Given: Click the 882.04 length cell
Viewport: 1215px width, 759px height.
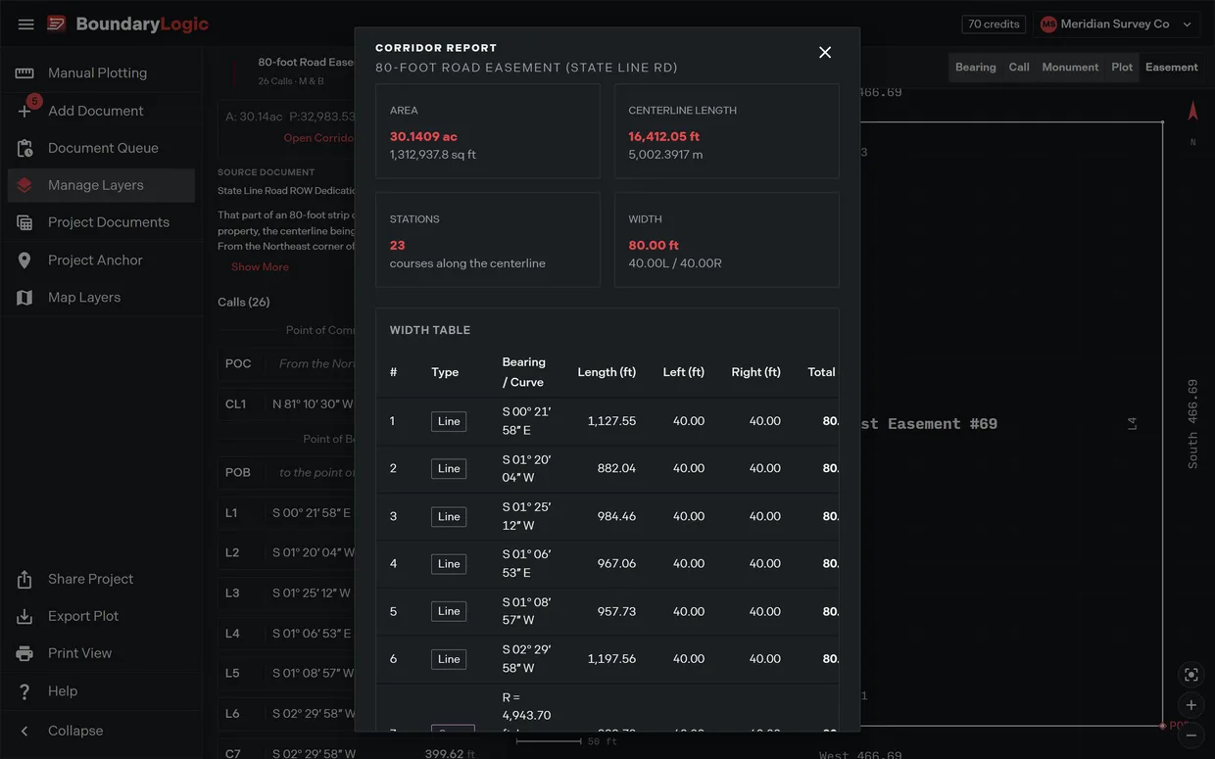Looking at the screenshot, I should (617, 468).
